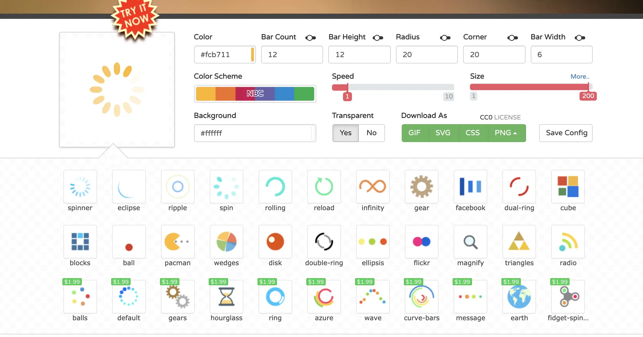
Task: Select the radio loader icon
Action: pos(568,242)
